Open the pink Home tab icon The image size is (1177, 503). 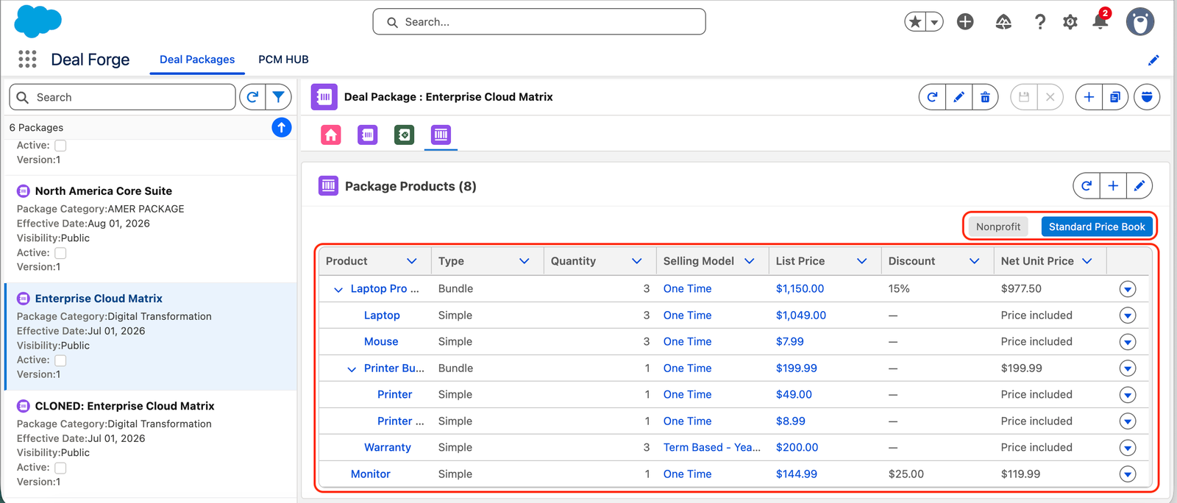[x=331, y=135]
